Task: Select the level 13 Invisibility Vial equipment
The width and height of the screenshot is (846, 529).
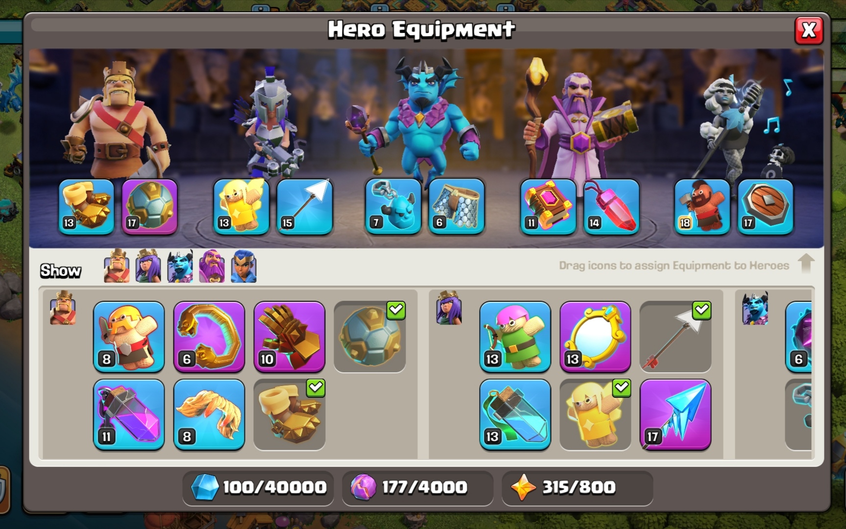Action: coord(515,415)
